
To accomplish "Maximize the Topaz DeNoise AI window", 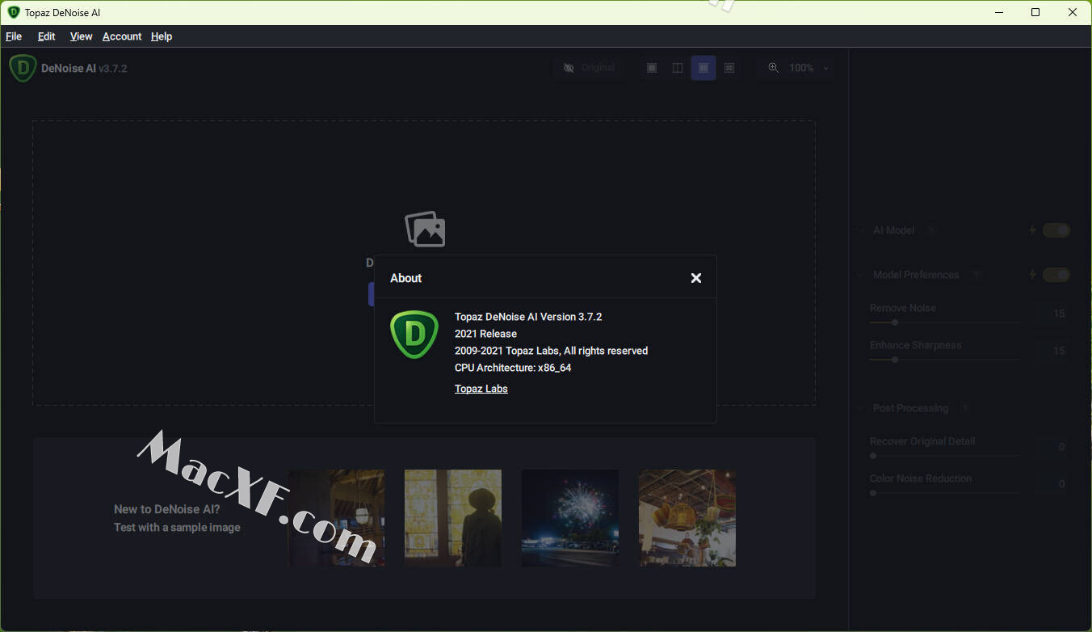I will click(1035, 12).
